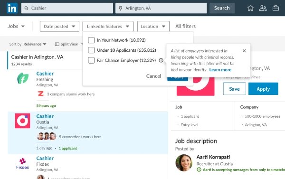Follow the Learn more link
This screenshot has height=179, width=285.
pyautogui.click(x=220, y=70)
